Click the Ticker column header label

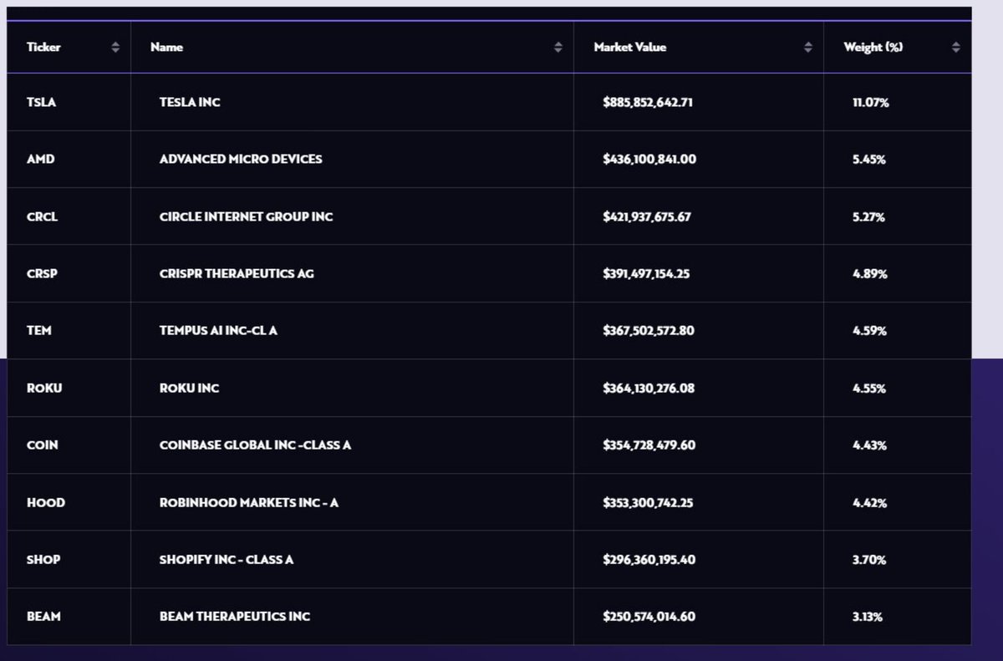click(43, 48)
